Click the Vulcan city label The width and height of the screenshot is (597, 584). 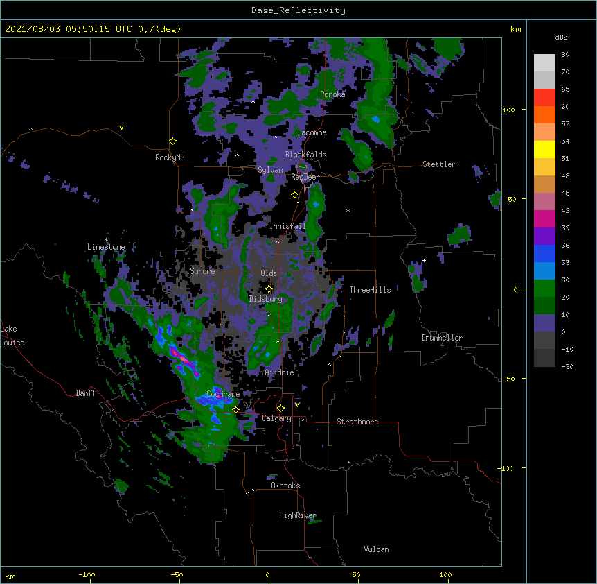[376, 549]
